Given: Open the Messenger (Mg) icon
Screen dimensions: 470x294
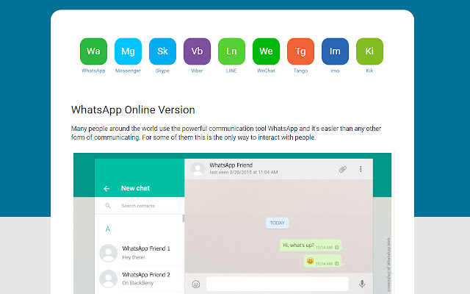Looking at the screenshot, I should [x=128, y=51].
